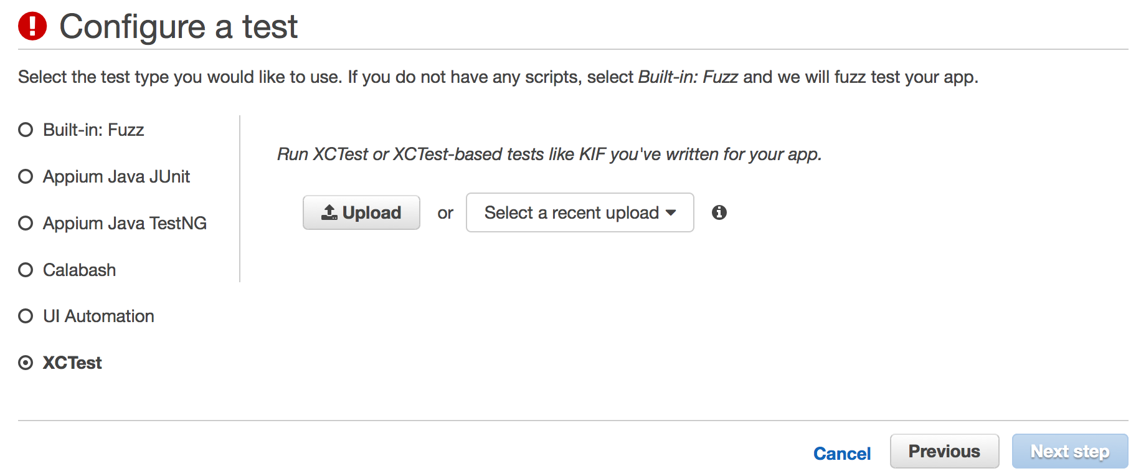
Task: Click the Cancel link
Action: point(841,453)
